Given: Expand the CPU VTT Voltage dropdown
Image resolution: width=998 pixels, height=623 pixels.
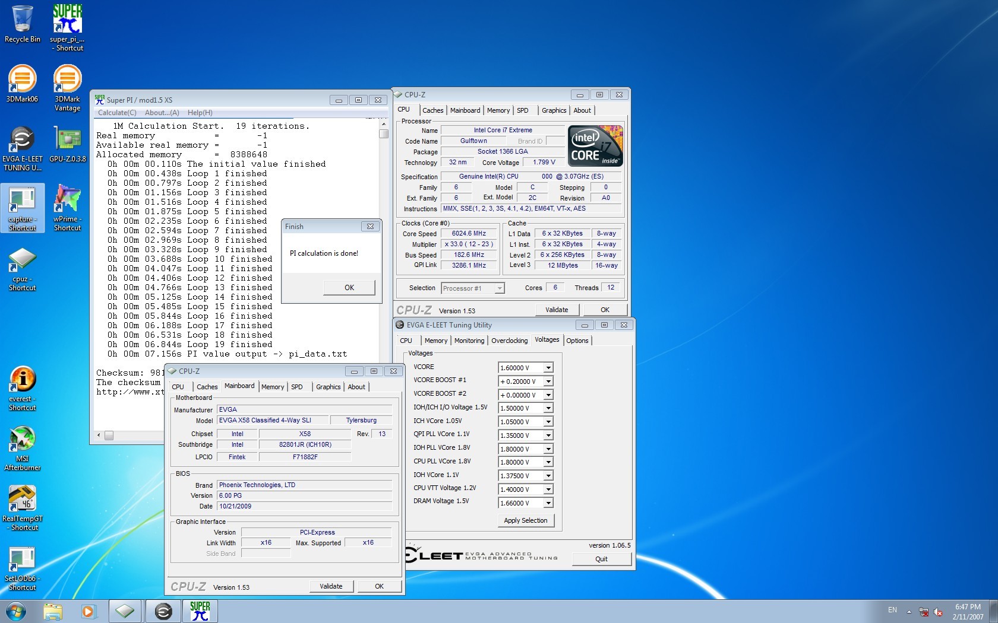Looking at the screenshot, I should coord(548,490).
